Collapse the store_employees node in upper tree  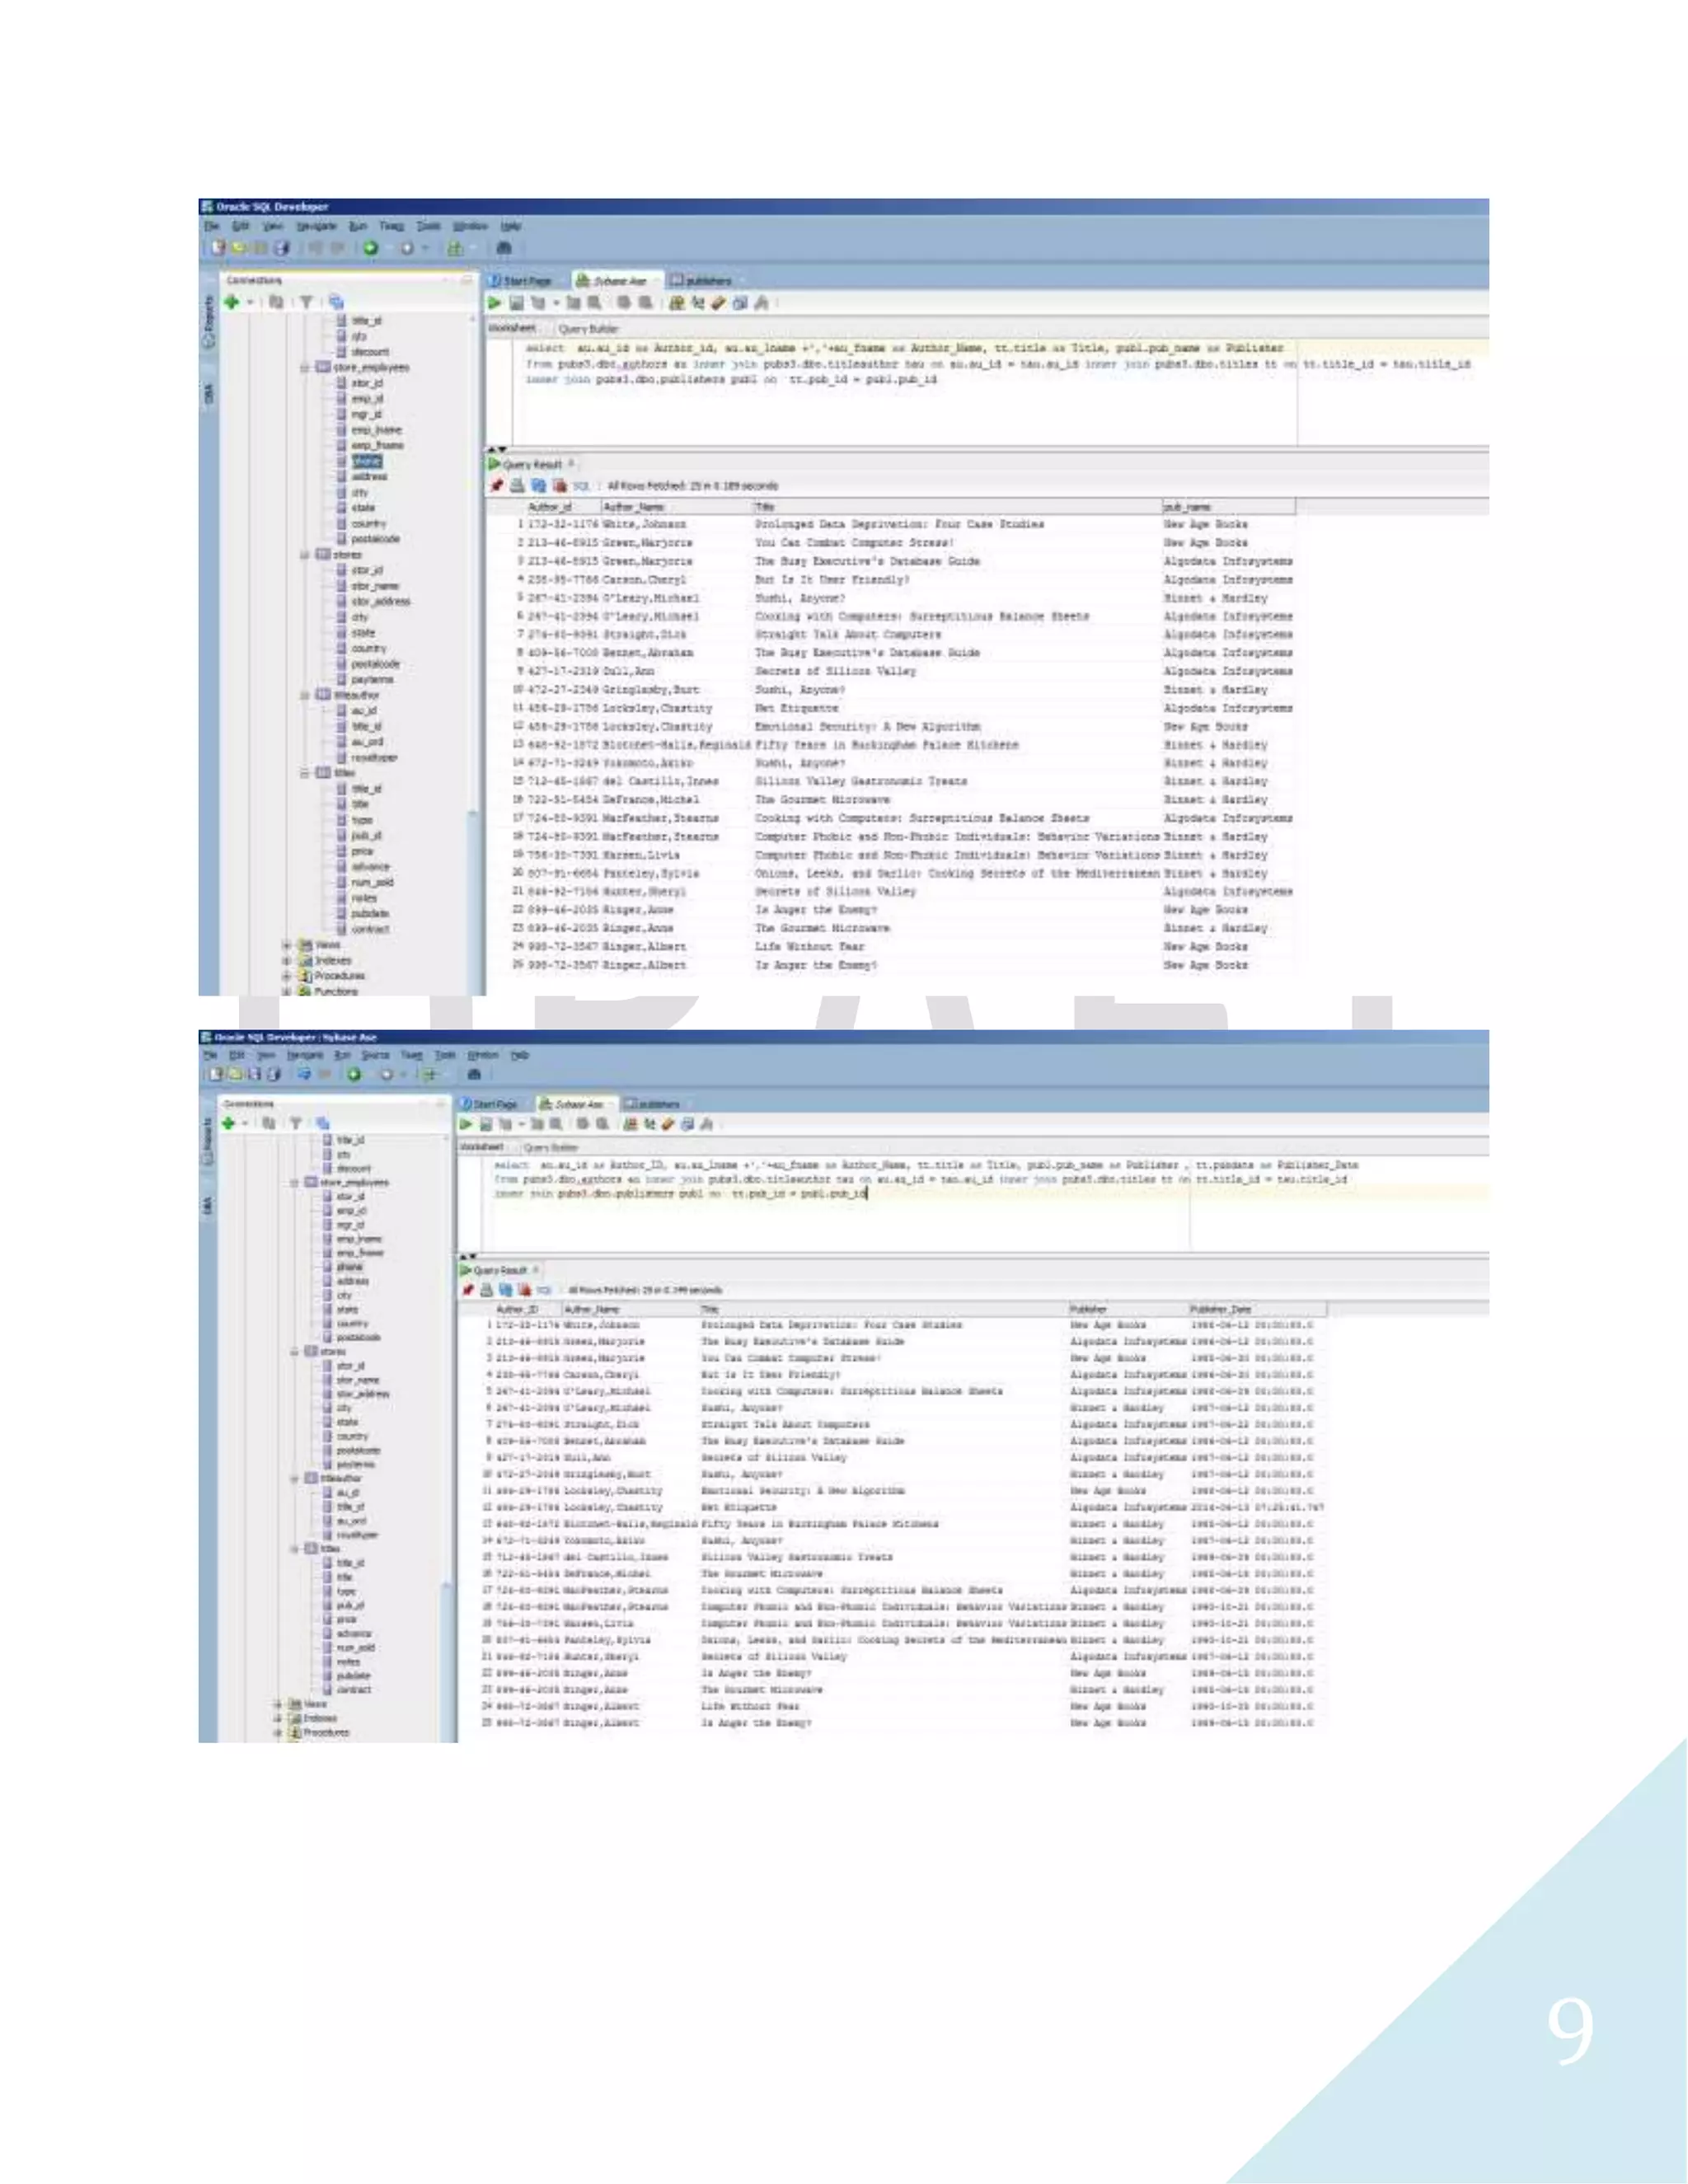(304, 368)
